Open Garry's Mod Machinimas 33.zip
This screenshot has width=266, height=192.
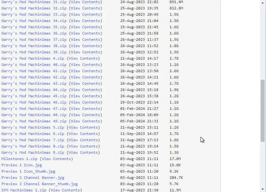coord(34,14)
